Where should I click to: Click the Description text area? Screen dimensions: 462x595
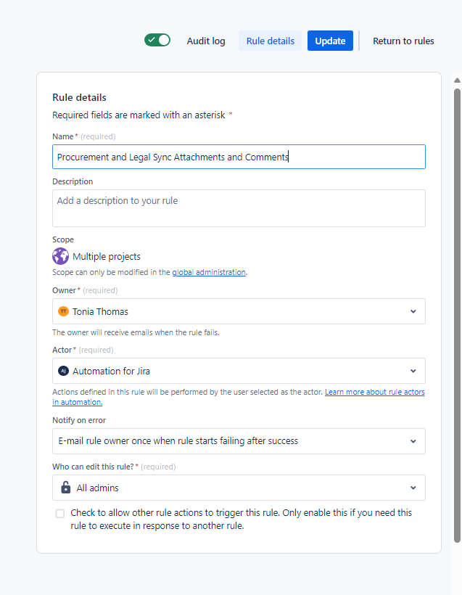point(239,208)
